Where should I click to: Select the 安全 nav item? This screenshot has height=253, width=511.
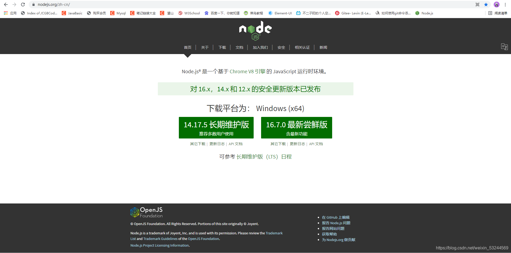coord(281,47)
